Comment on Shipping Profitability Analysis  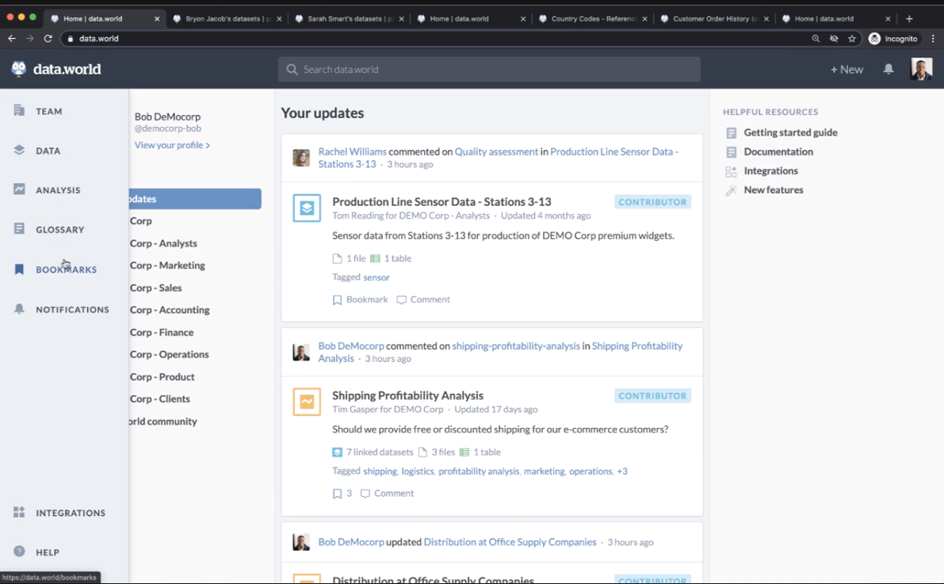click(387, 493)
